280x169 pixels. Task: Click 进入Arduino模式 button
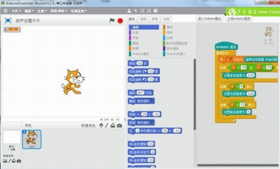coord(209,19)
